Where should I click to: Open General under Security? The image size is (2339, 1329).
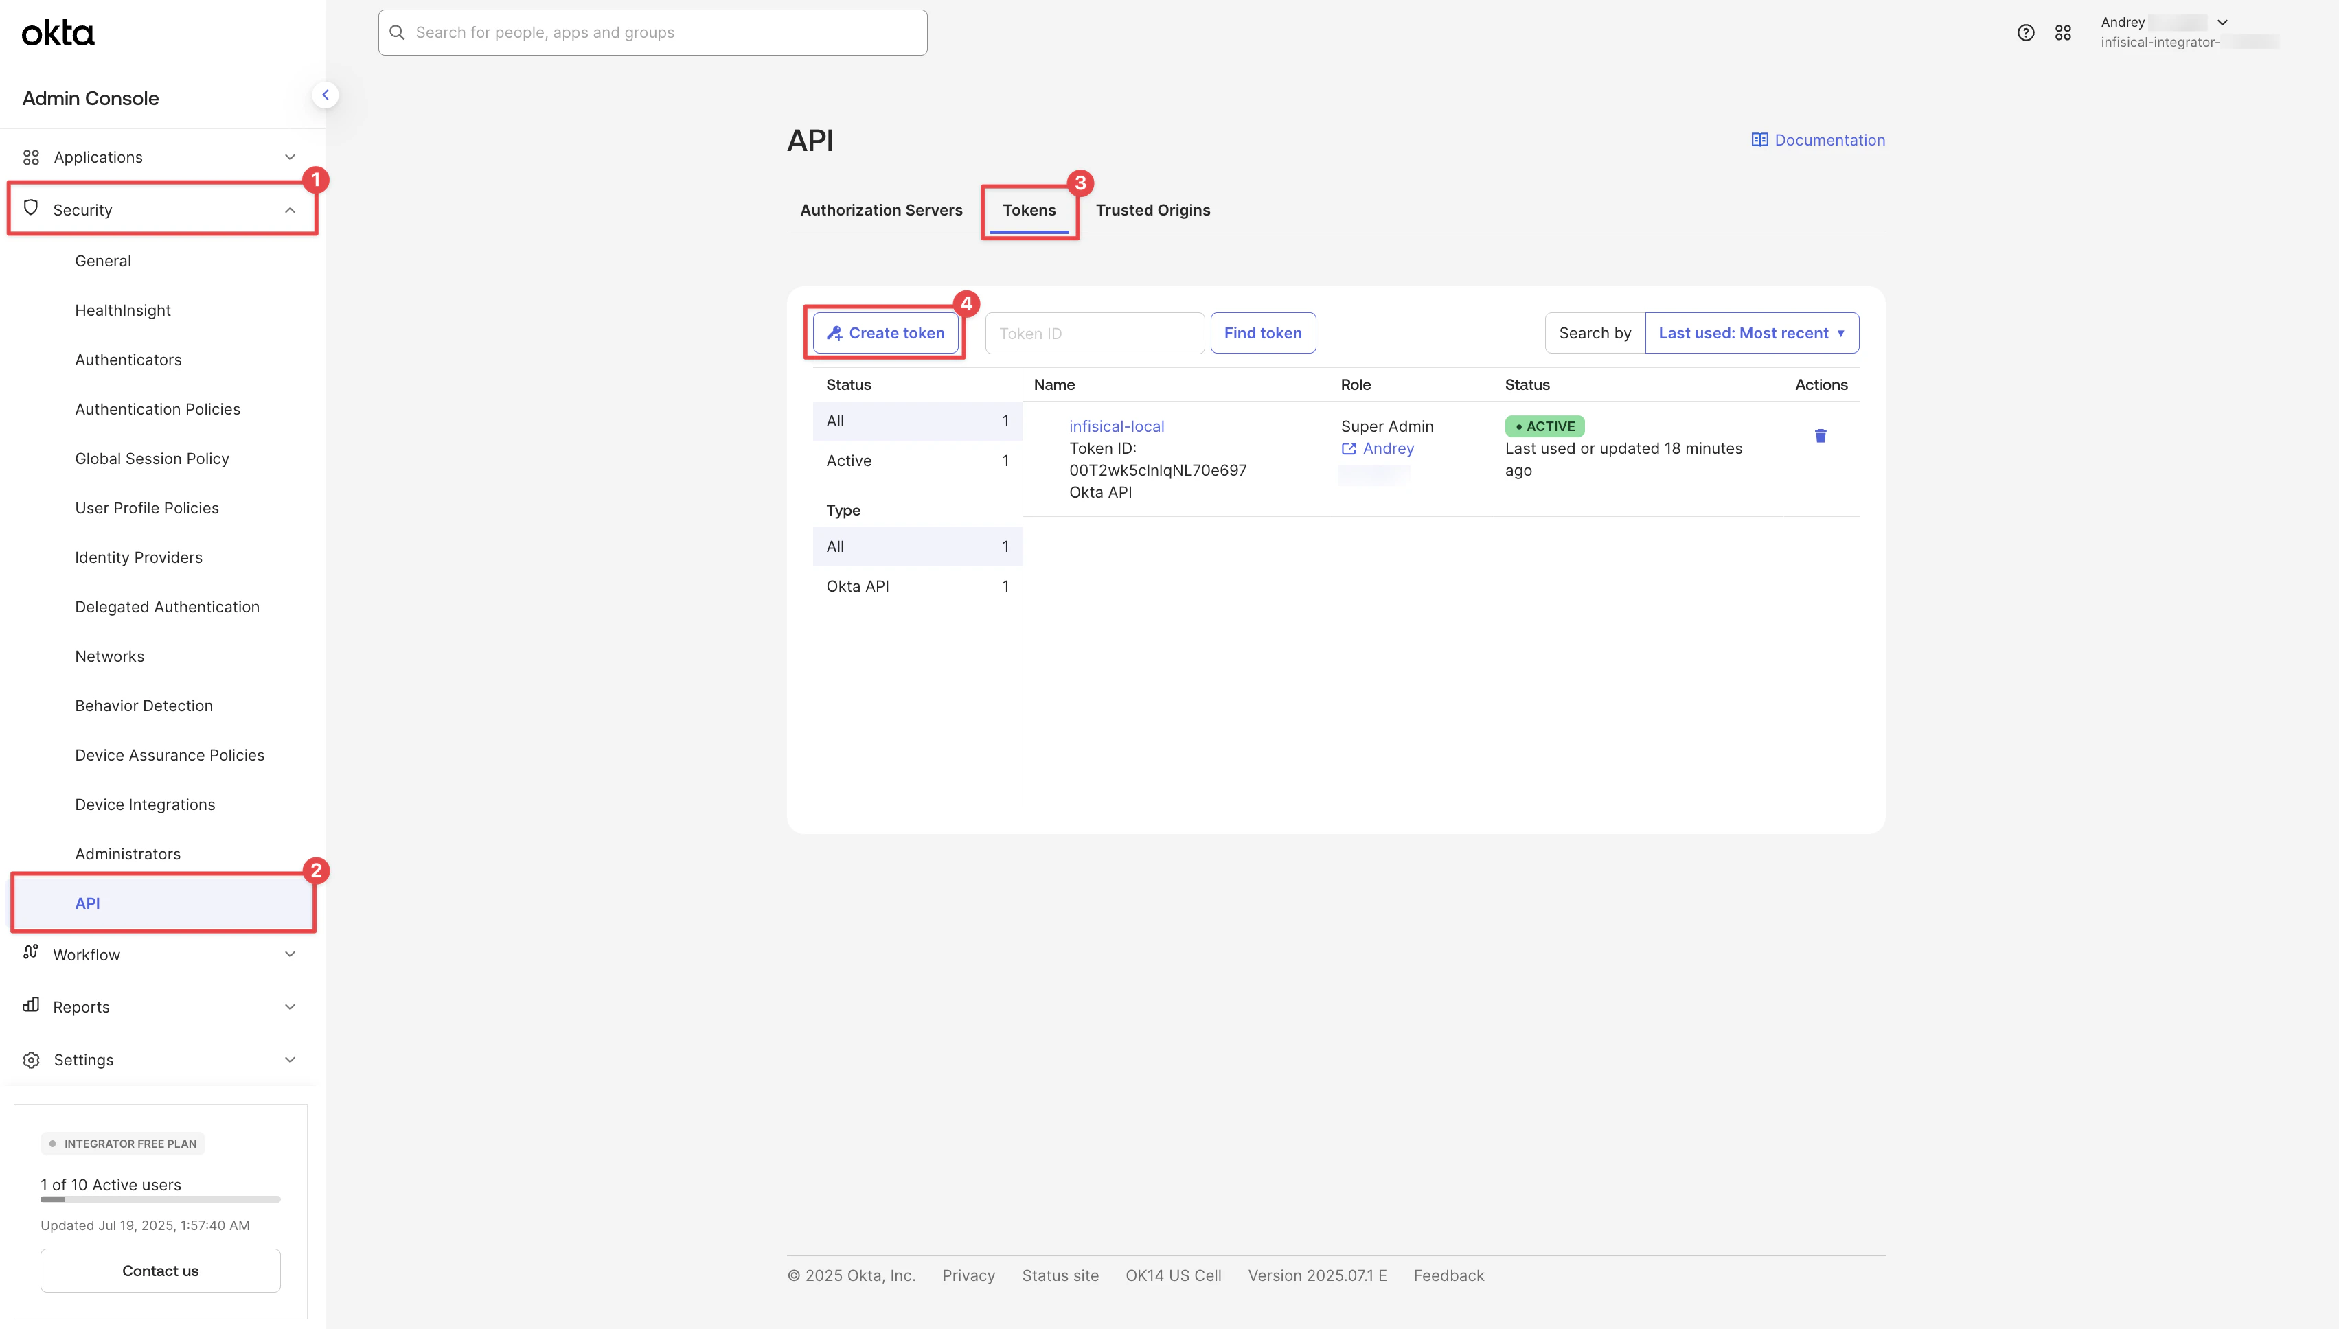pyautogui.click(x=103, y=261)
